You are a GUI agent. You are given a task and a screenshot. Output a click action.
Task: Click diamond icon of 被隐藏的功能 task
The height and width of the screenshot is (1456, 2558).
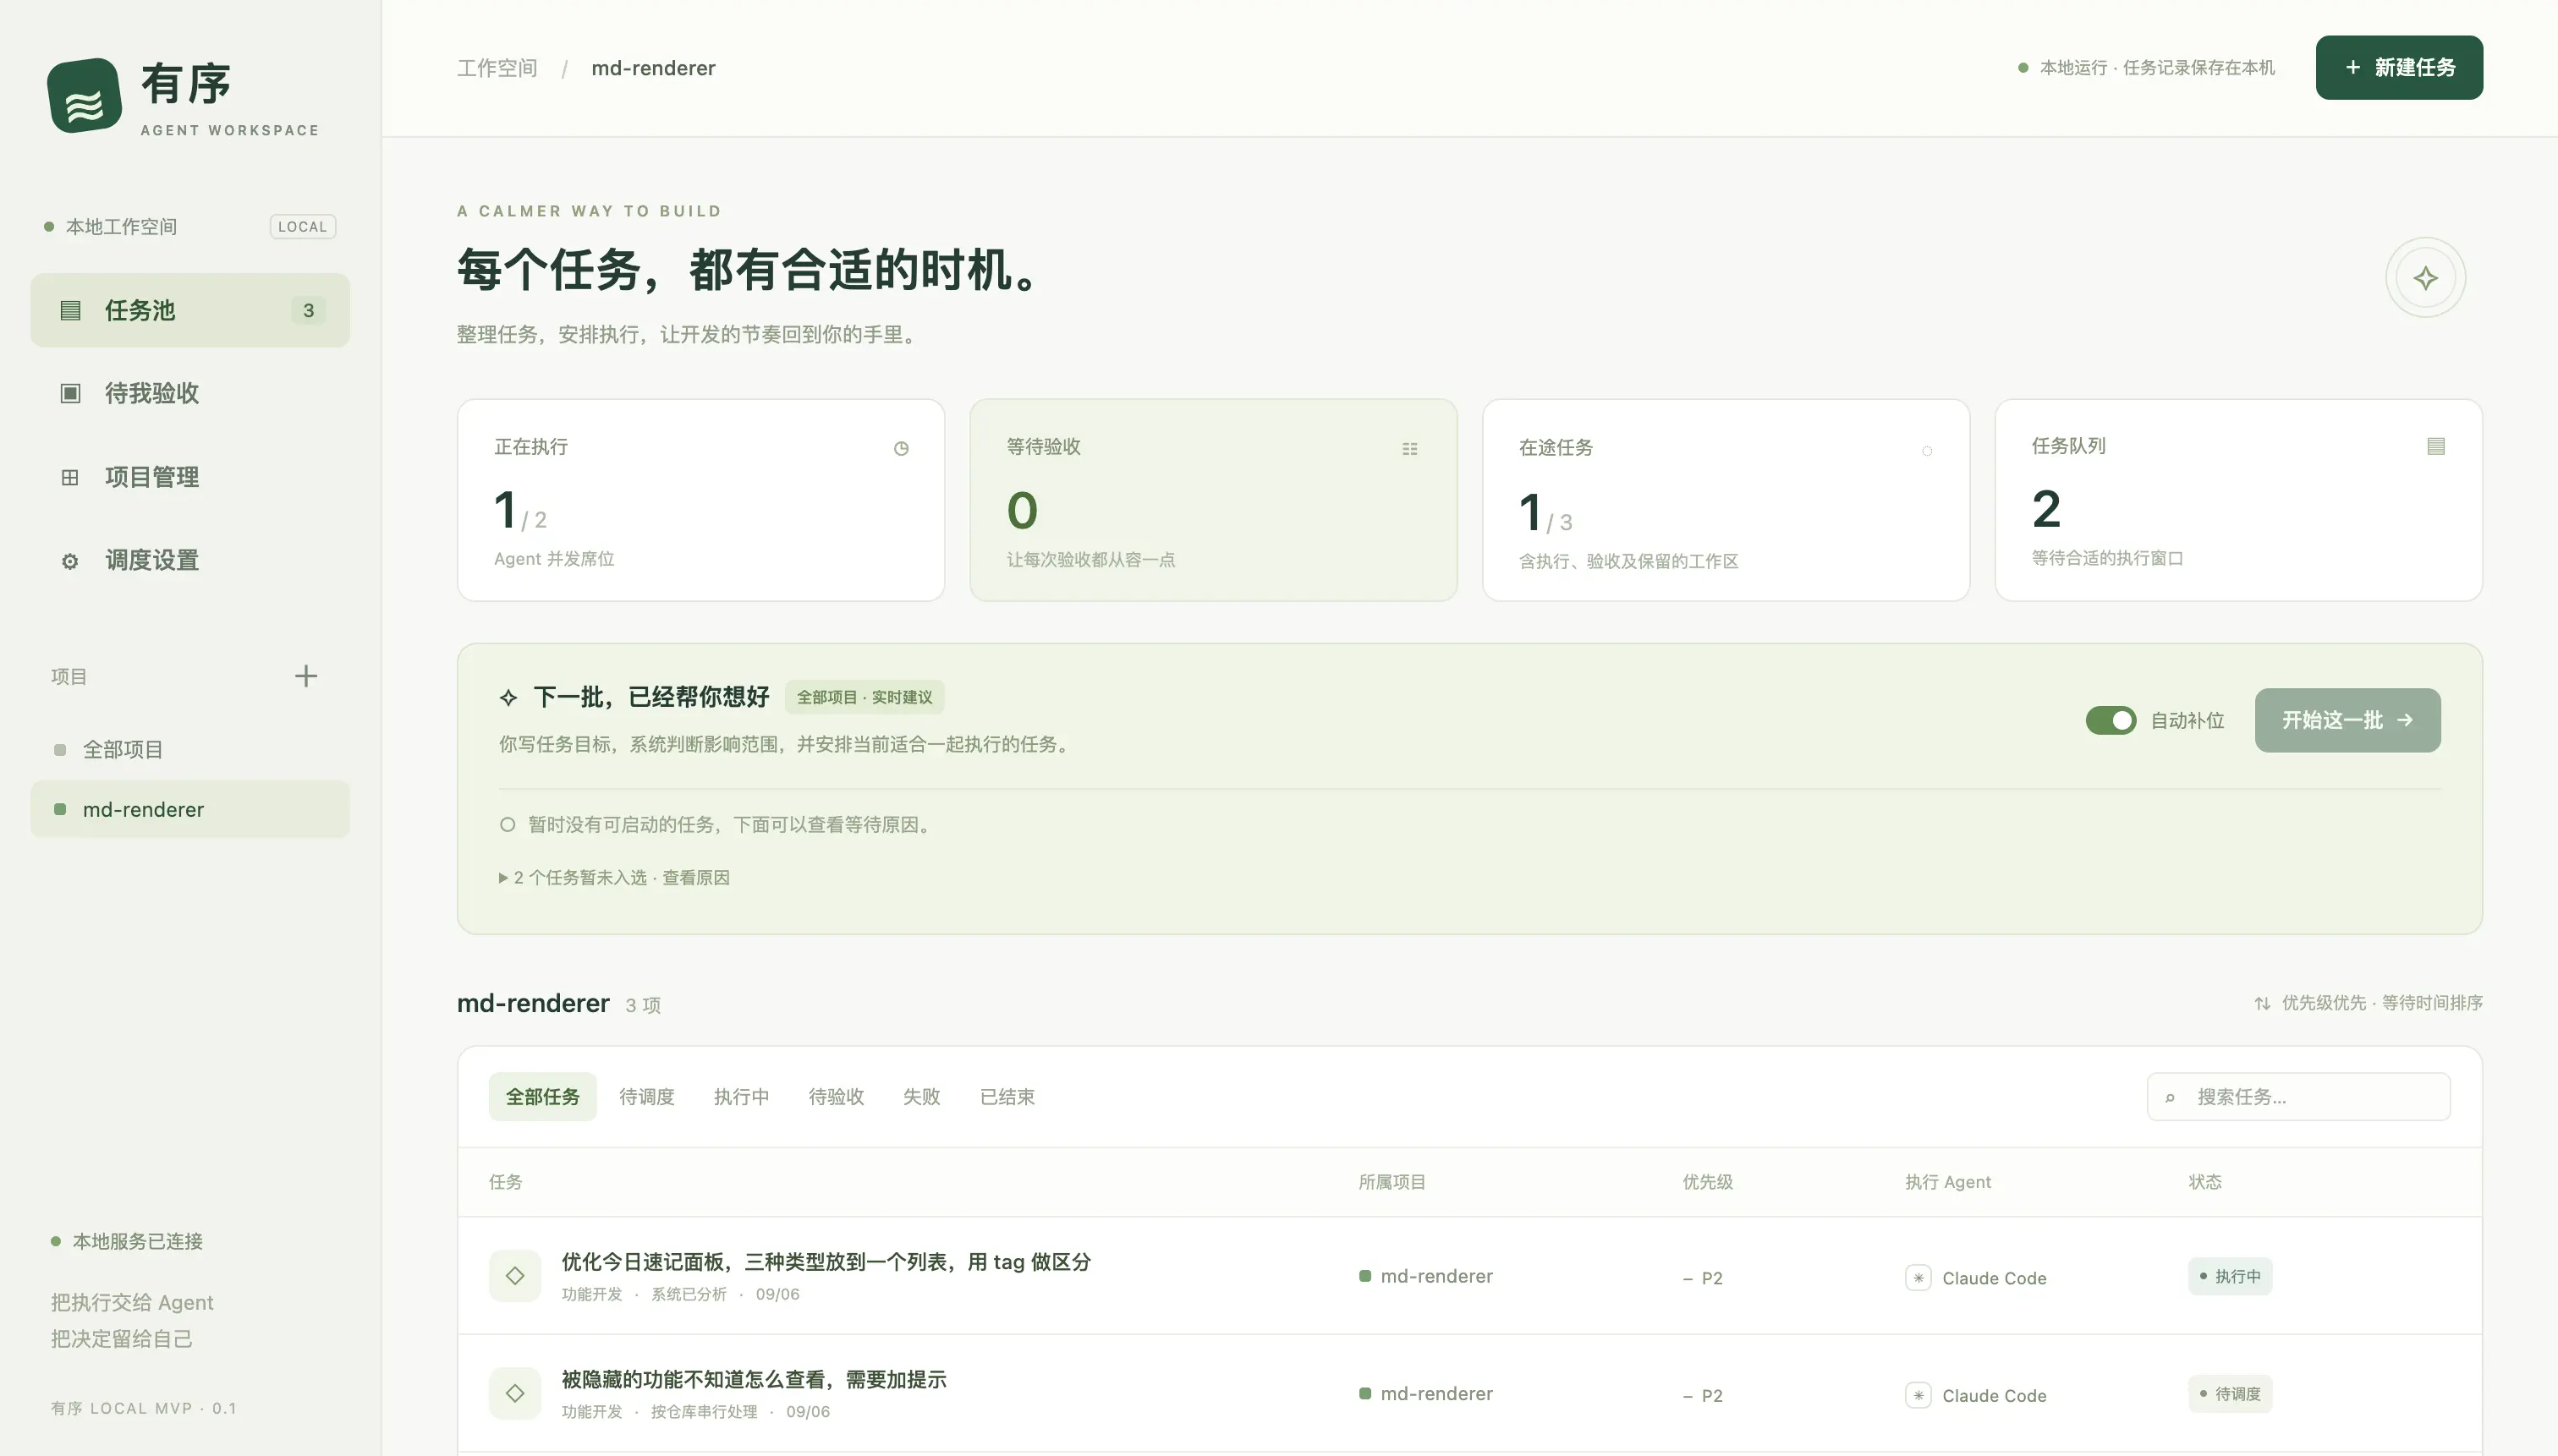(x=515, y=1393)
